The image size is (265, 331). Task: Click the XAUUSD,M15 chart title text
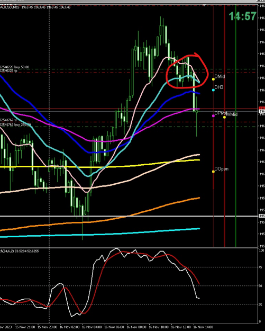[10, 7]
